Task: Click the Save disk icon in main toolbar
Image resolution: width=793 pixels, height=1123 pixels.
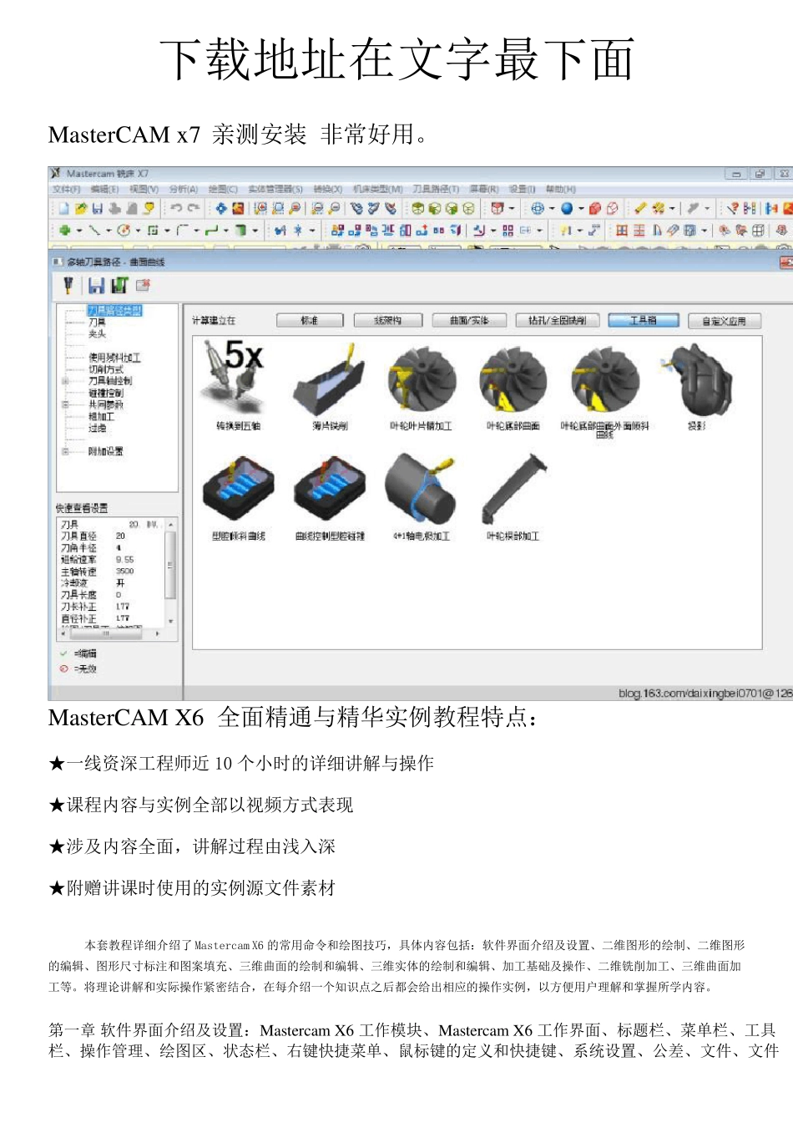Action: 97,208
